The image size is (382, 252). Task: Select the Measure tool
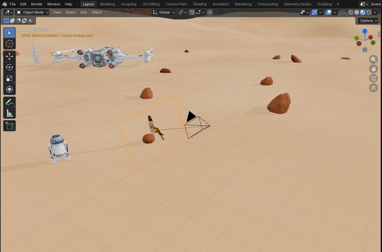9,113
